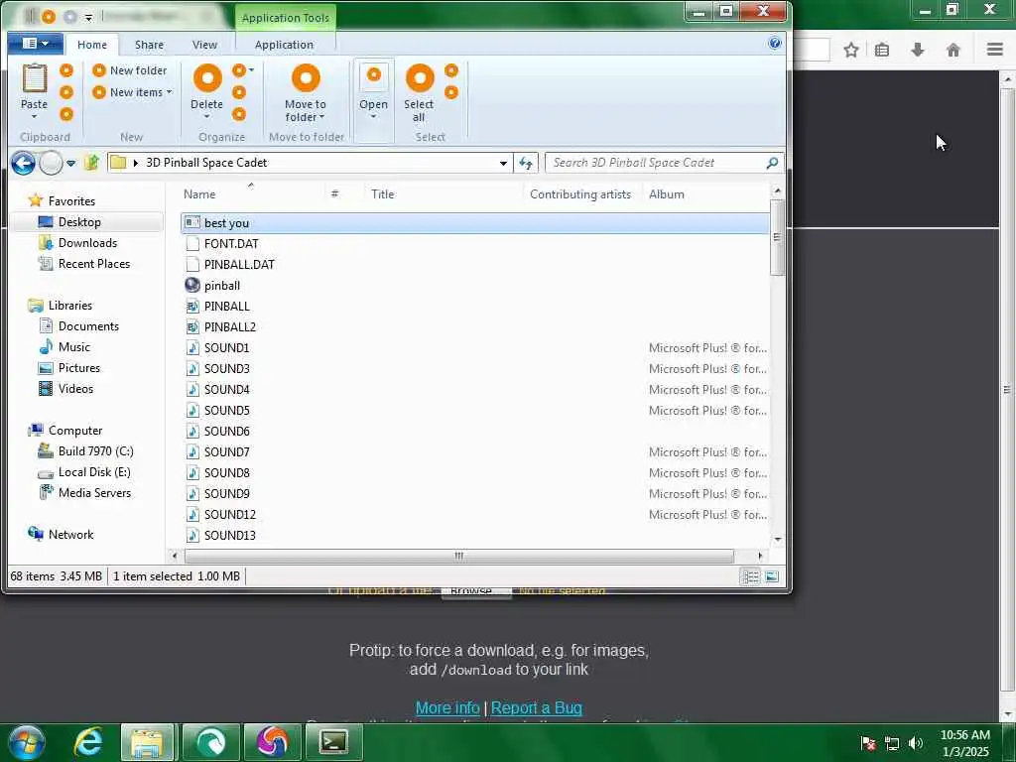
Task: Click the Home icon in browser toolbar
Action: (x=953, y=50)
